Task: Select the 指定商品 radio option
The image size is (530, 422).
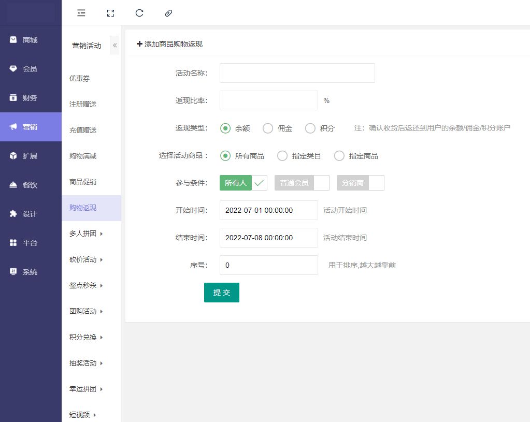Action: (339, 156)
